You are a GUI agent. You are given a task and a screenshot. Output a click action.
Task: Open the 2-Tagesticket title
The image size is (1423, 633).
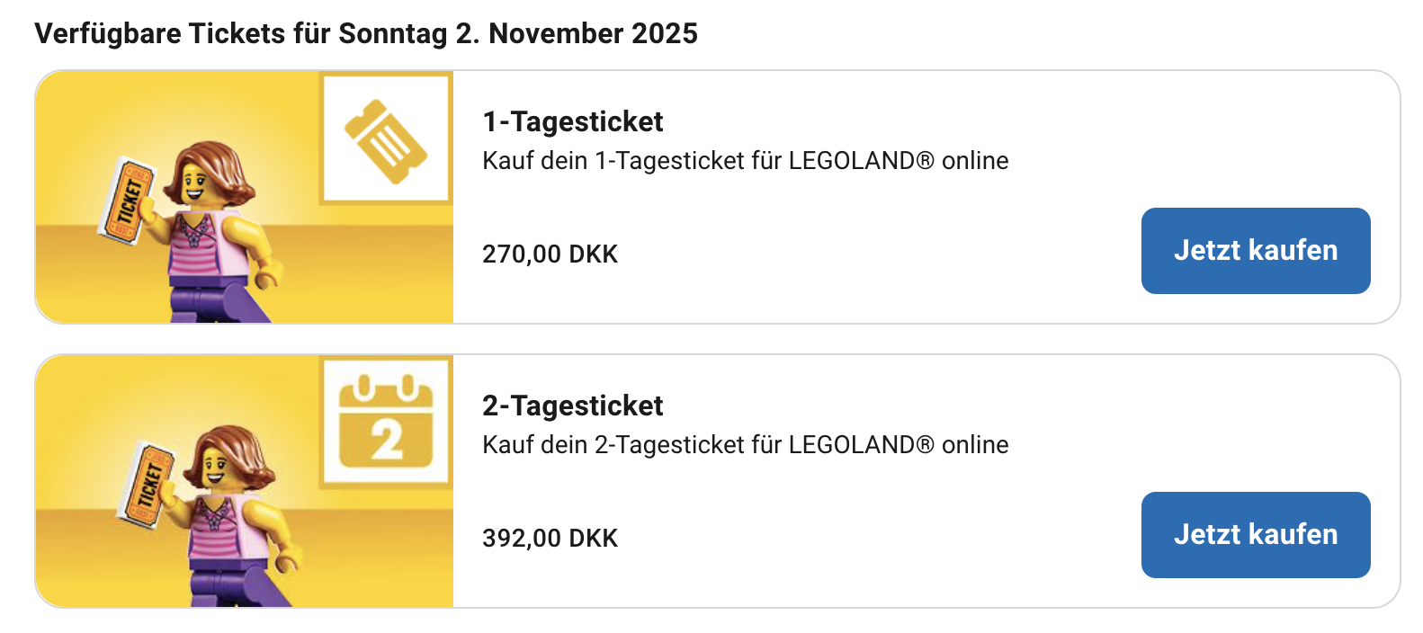pos(572,406)
